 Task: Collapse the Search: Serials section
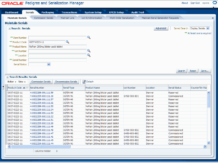[10, 29]
